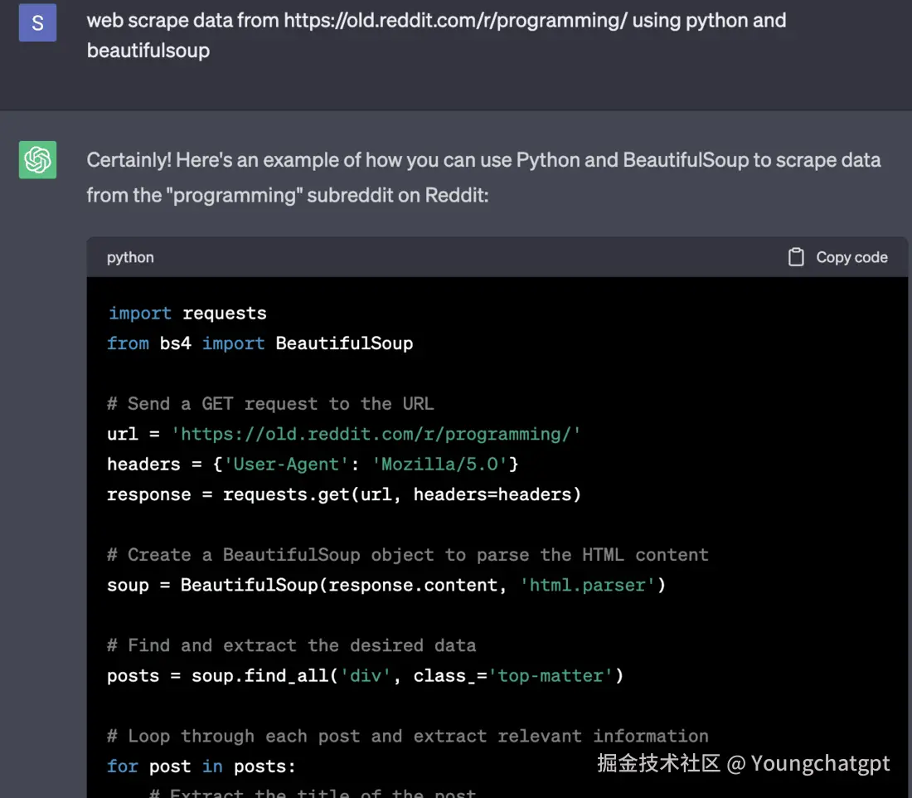
Task: Click the '# Find and extract' comment line
Action: pos(291,645)
